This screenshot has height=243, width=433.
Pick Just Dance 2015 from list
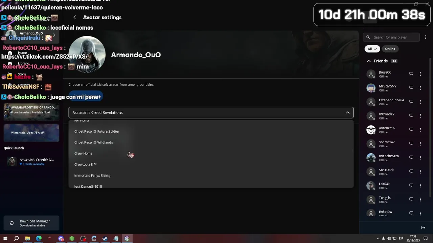tap(211, 185)
